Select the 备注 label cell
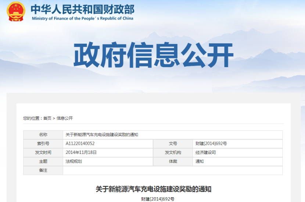This screenshot has width=305, height=202. tap(43, 170)
